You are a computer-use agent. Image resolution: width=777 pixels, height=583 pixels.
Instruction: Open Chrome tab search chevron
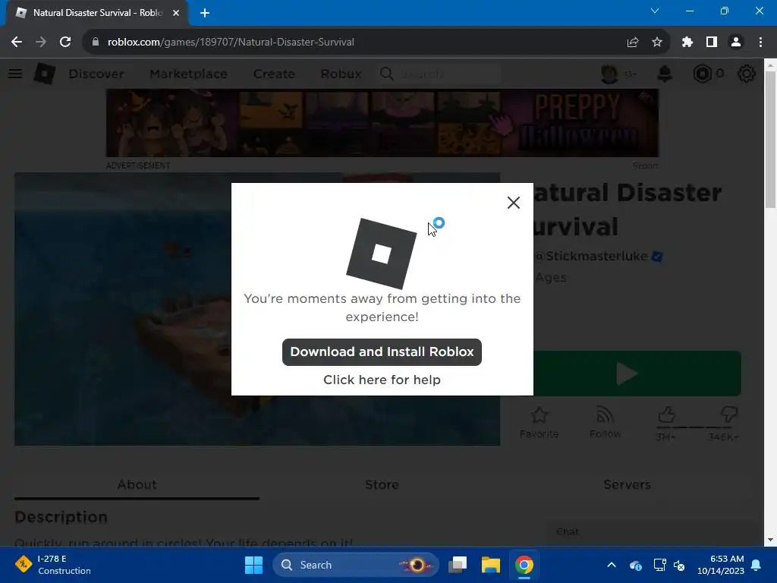655,11
